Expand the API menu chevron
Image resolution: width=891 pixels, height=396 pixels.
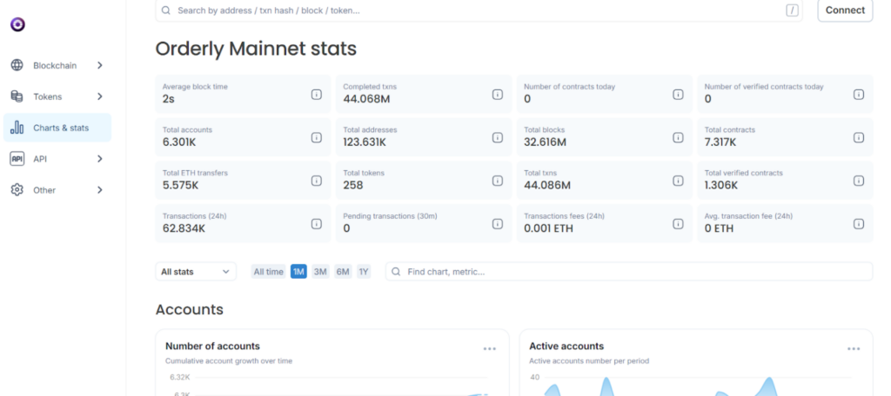pos(99,159)
